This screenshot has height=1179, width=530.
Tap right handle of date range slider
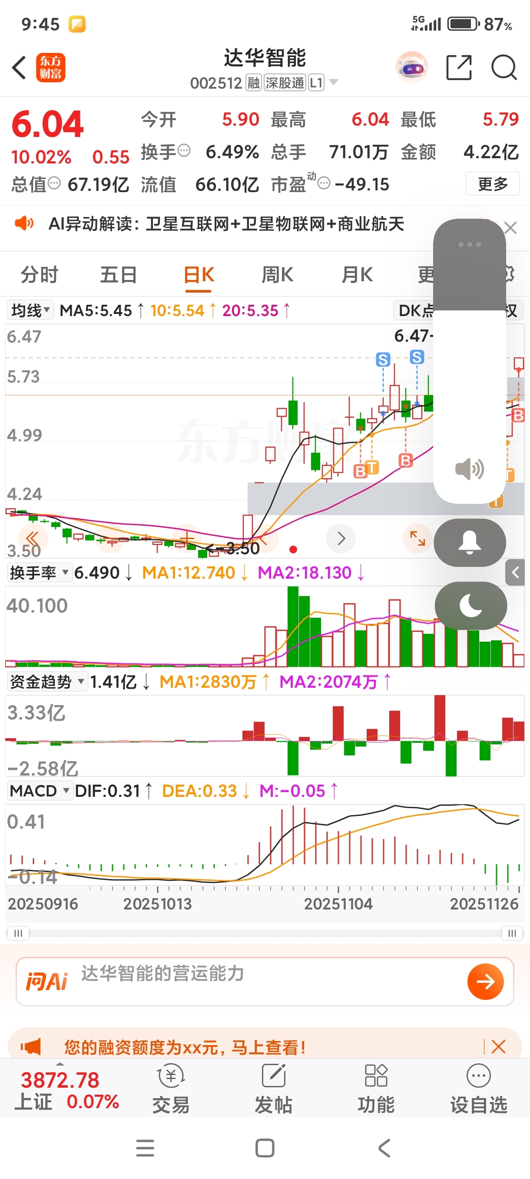point(512,933)
